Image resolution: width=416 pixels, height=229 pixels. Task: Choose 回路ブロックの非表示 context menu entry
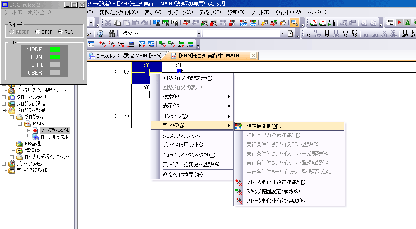(x=192, y=78)
